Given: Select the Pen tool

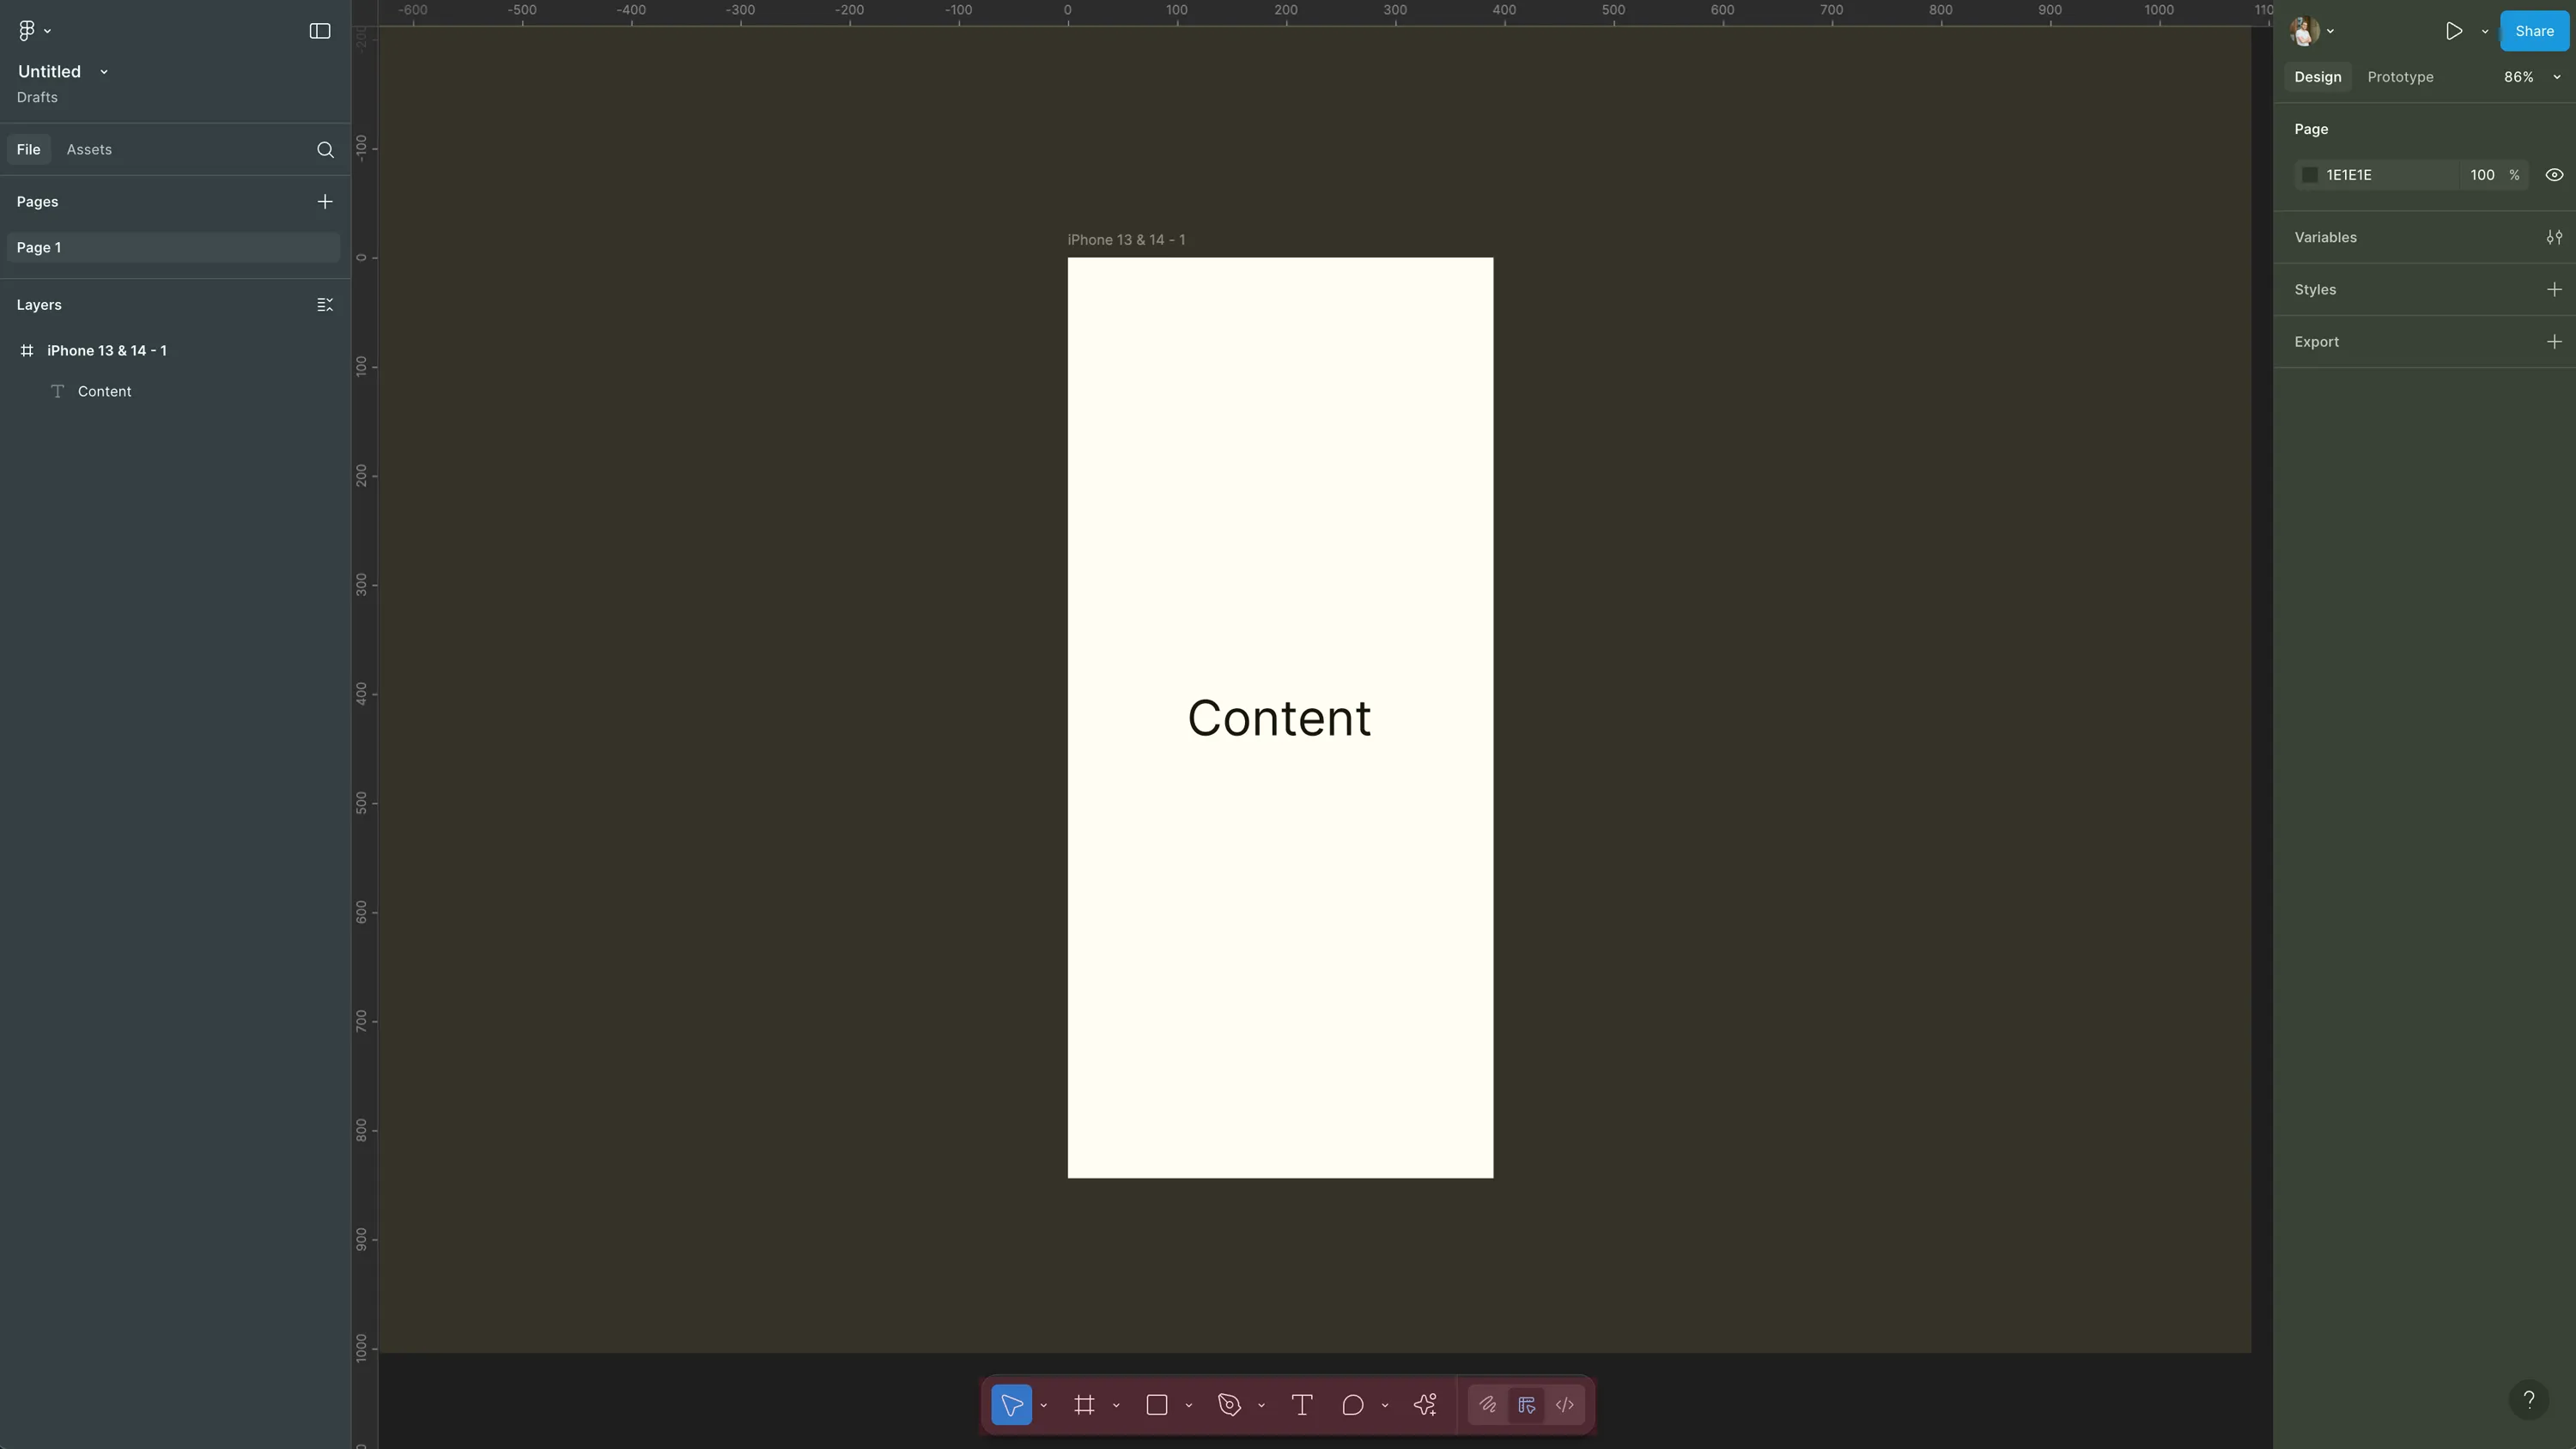Looking at the screenshot, I should click(1230, 1405).
